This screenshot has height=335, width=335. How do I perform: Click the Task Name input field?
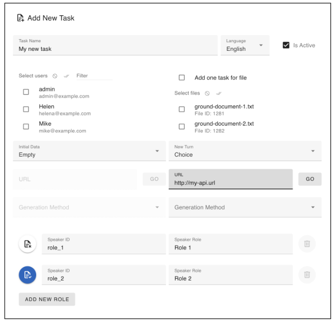[115, 49]
